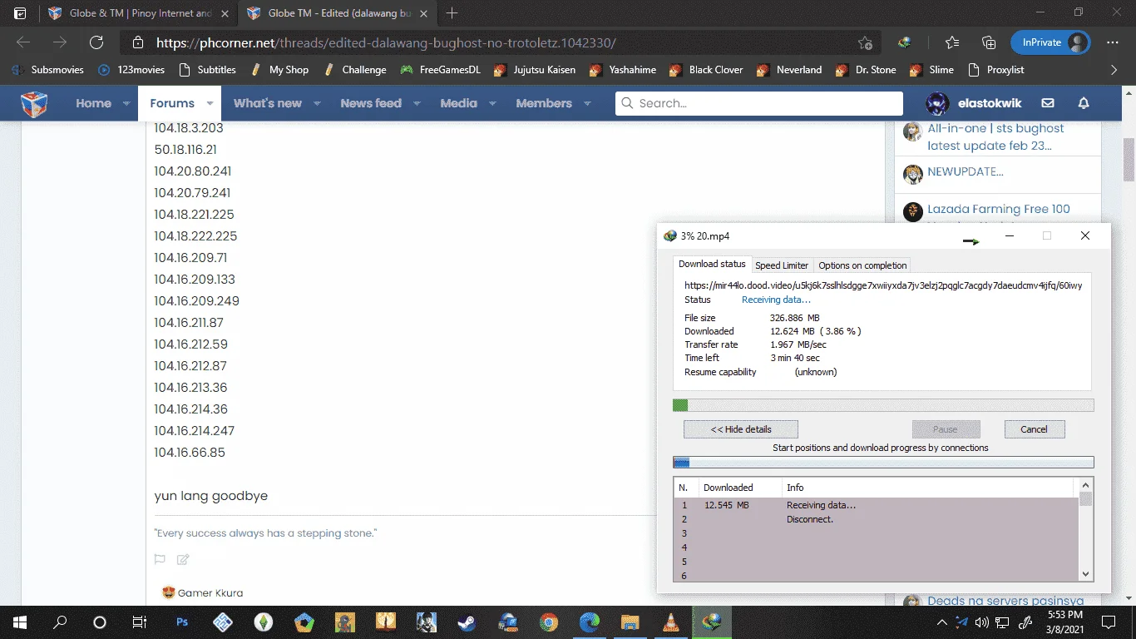Viewport: 1136px width, 639px height.
Task: Open the alerts bell icon
Action: [x=1084, y=103]
